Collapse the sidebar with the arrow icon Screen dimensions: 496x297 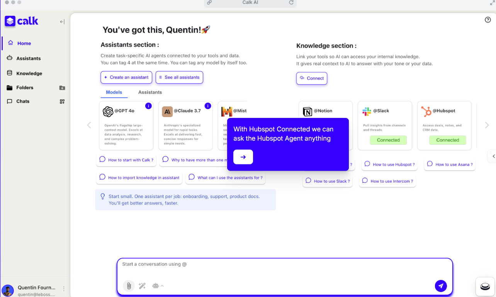pos(62,22)
